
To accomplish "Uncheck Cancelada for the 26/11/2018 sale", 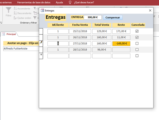I will (137, 37).
